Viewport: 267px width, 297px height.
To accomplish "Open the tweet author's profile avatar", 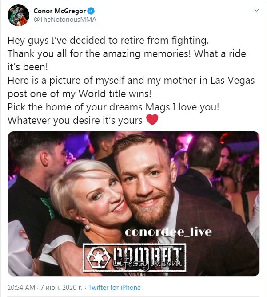I will click(18, 15).
